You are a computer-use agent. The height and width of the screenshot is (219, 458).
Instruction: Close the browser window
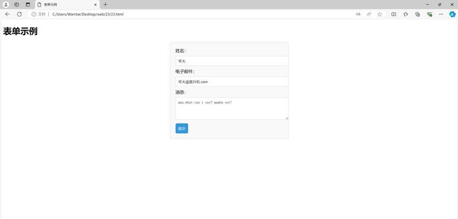(x=451, y=4)
